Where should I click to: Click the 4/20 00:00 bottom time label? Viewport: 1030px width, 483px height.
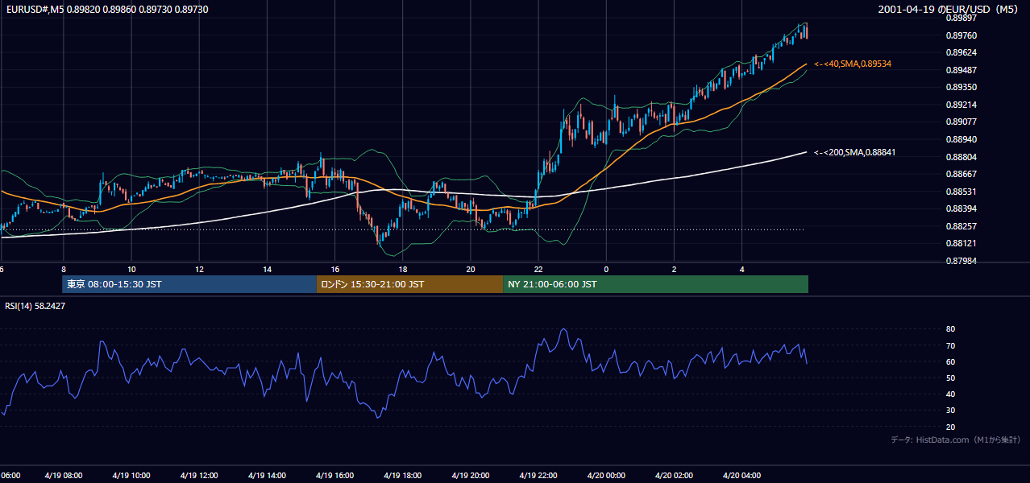tap(606, 475)
